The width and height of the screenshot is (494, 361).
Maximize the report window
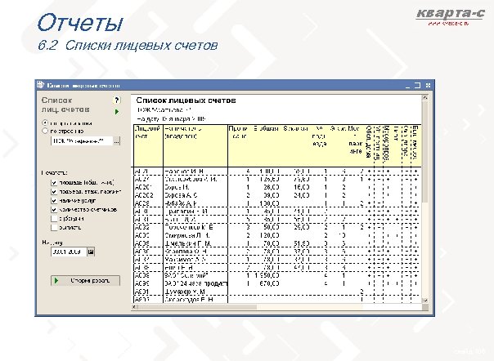pos(417,85)
